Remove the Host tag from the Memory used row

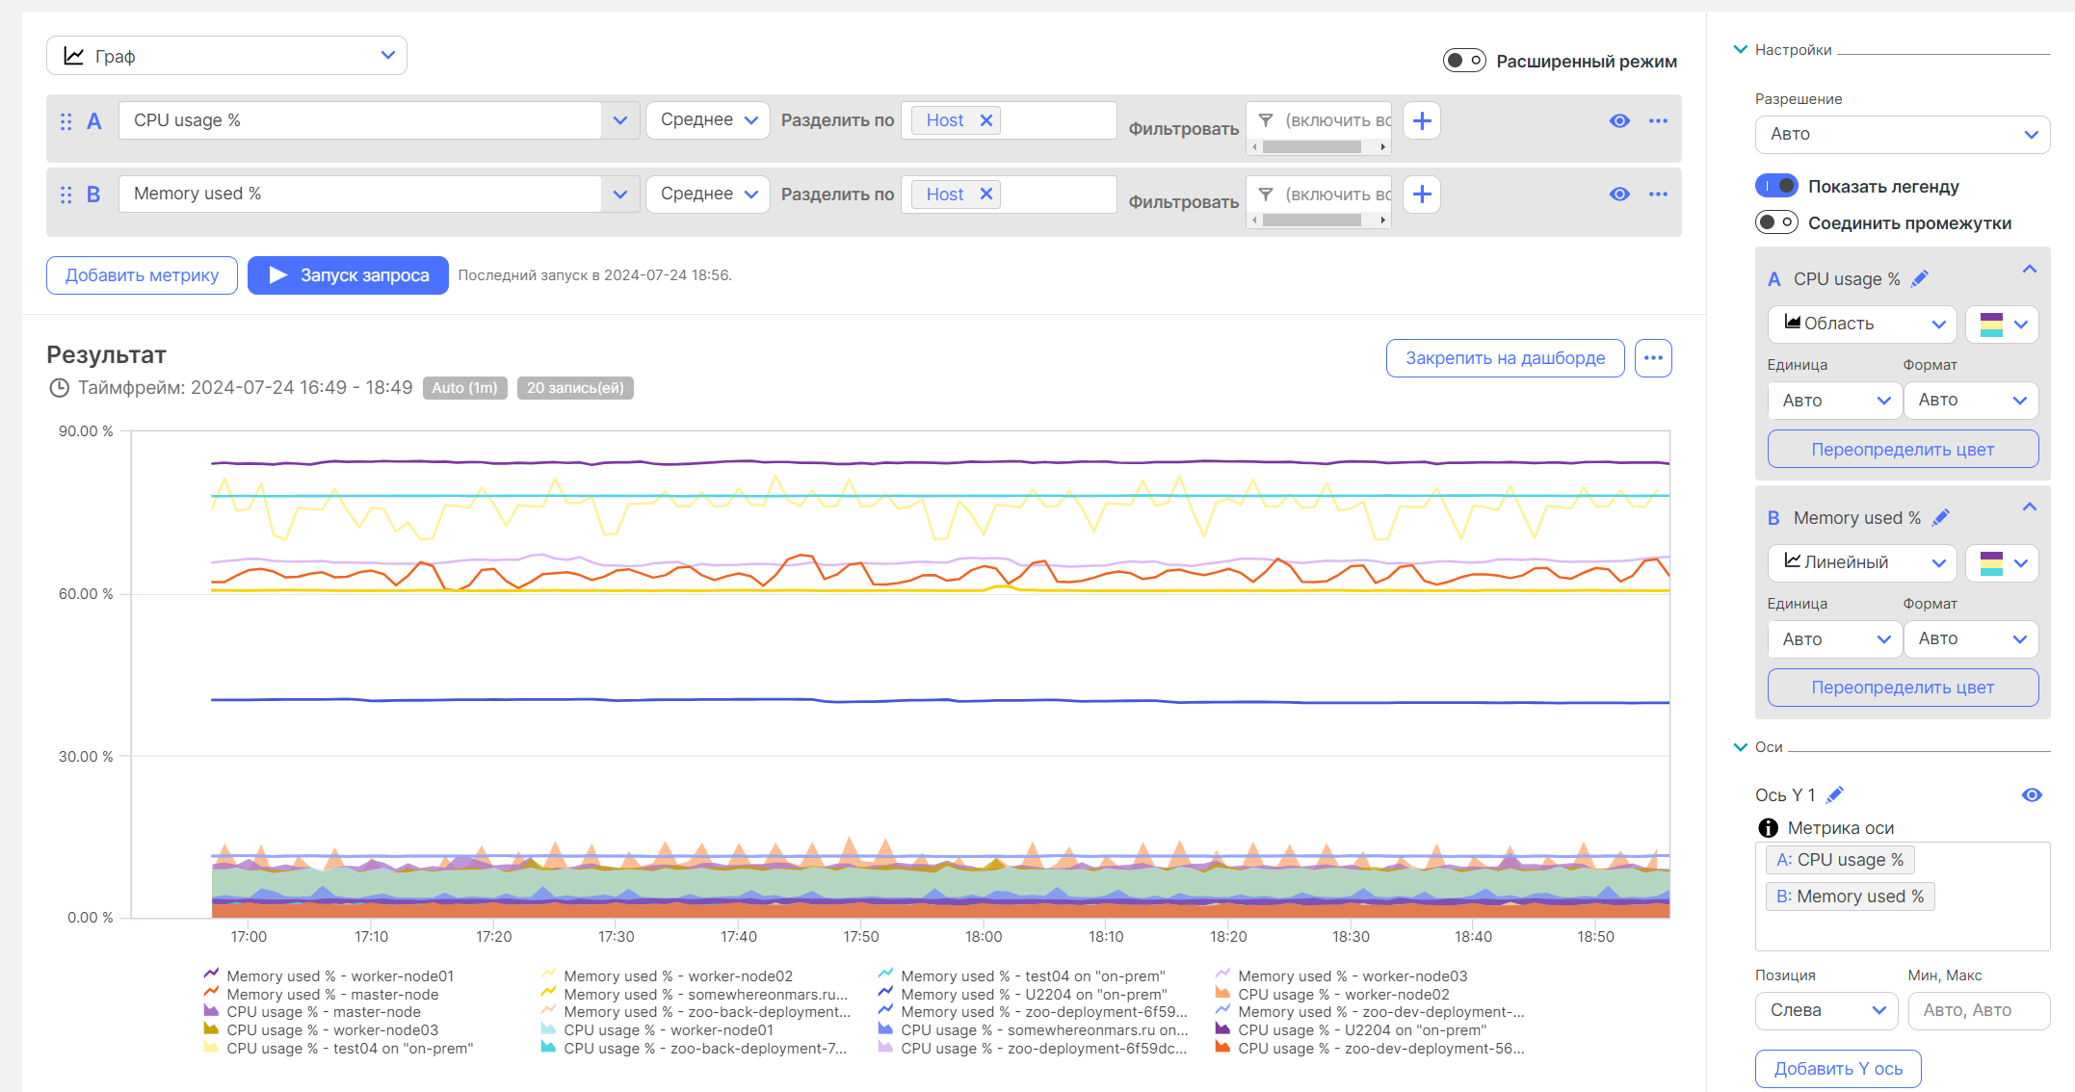[986, 195]
